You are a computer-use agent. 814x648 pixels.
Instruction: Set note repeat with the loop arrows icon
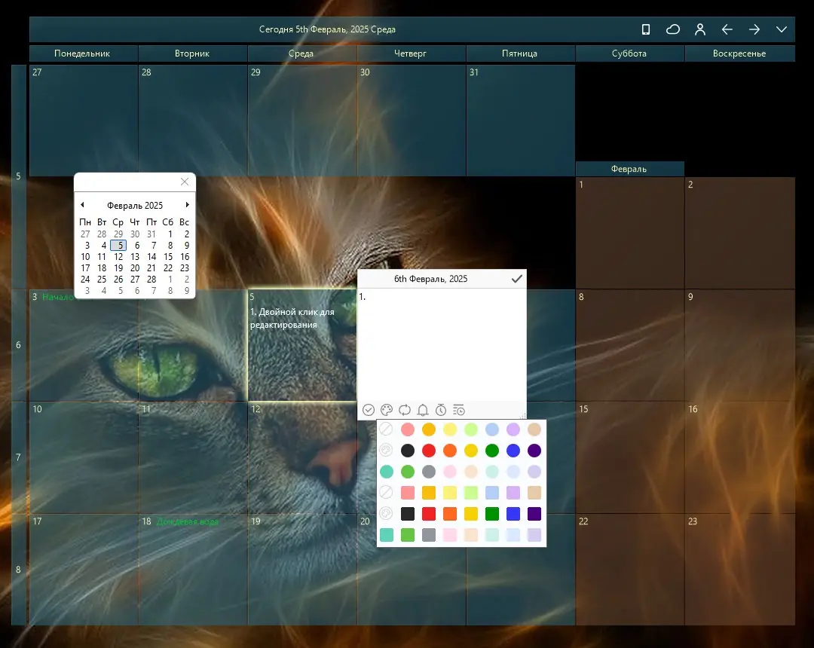coord(405,410)
